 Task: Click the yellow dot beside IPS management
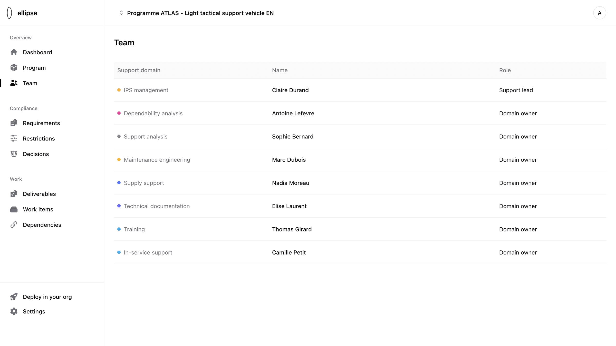(119, 90)
